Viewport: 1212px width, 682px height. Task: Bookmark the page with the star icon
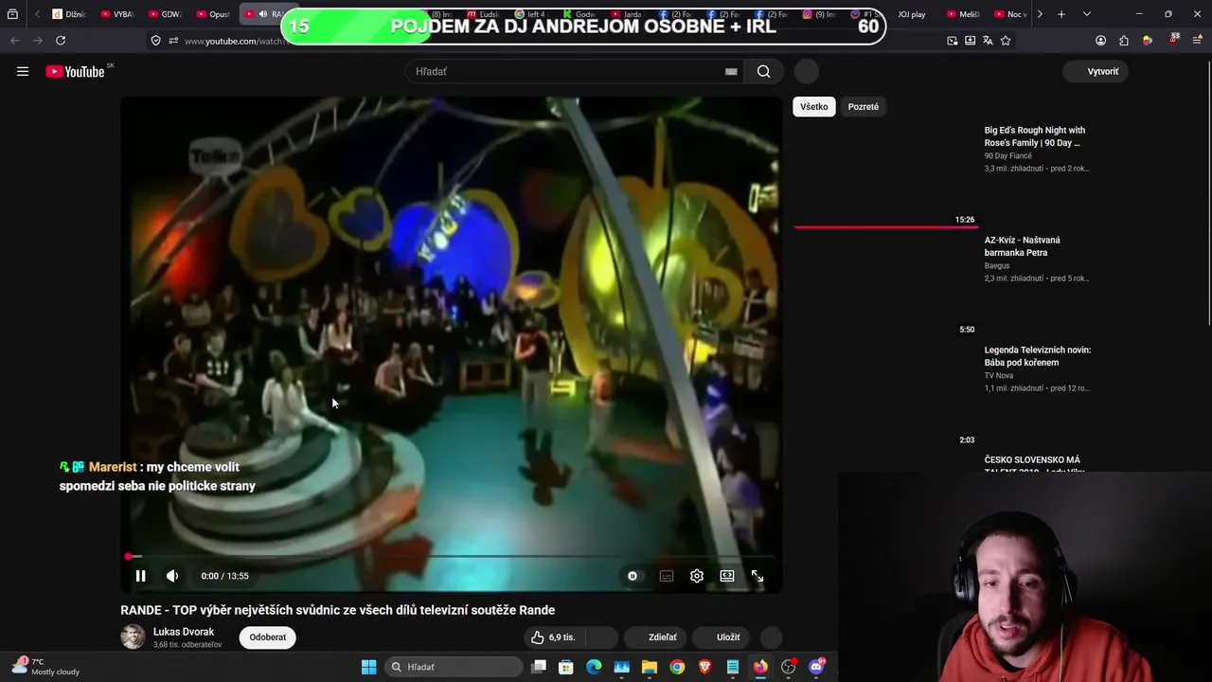(x=1006, y=41)
